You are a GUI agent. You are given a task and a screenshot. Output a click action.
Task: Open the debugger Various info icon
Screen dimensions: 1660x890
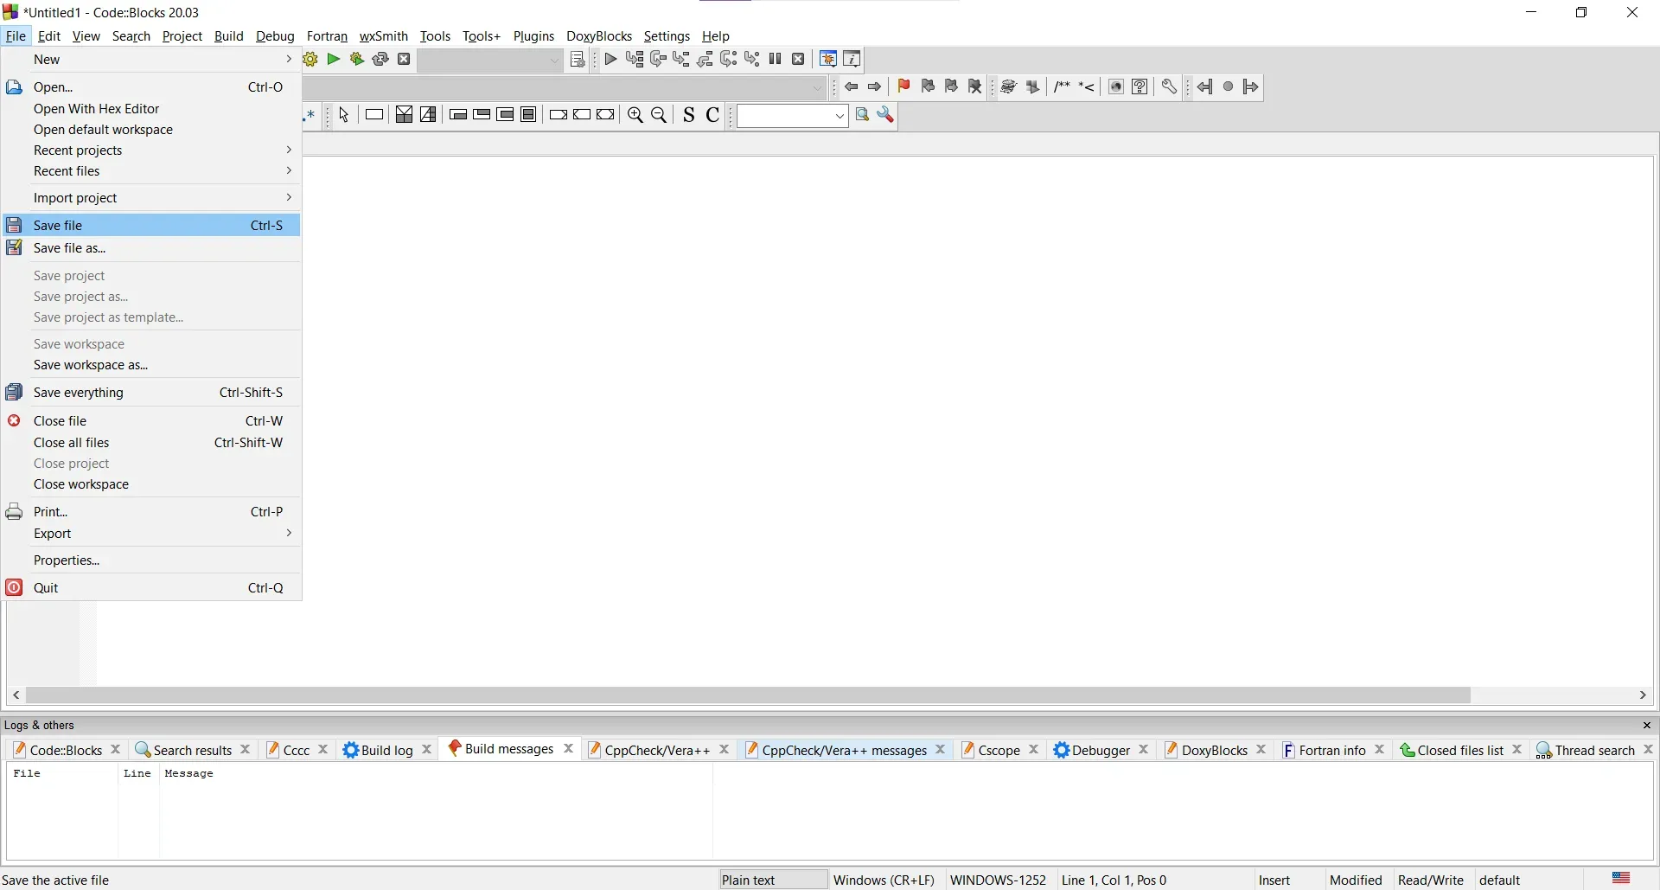click(853, 60)
